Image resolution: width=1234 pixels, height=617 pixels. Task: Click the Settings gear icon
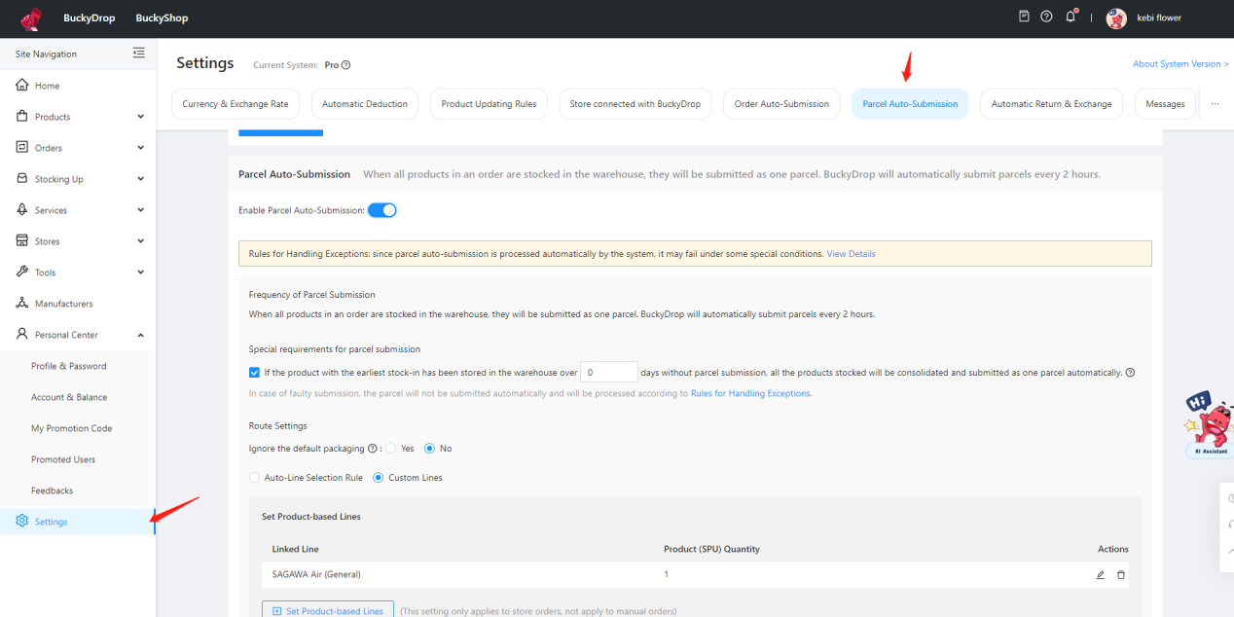tap(22, 522)
